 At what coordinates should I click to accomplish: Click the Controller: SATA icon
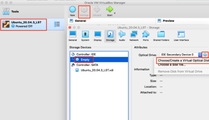(x=73, y=65)
